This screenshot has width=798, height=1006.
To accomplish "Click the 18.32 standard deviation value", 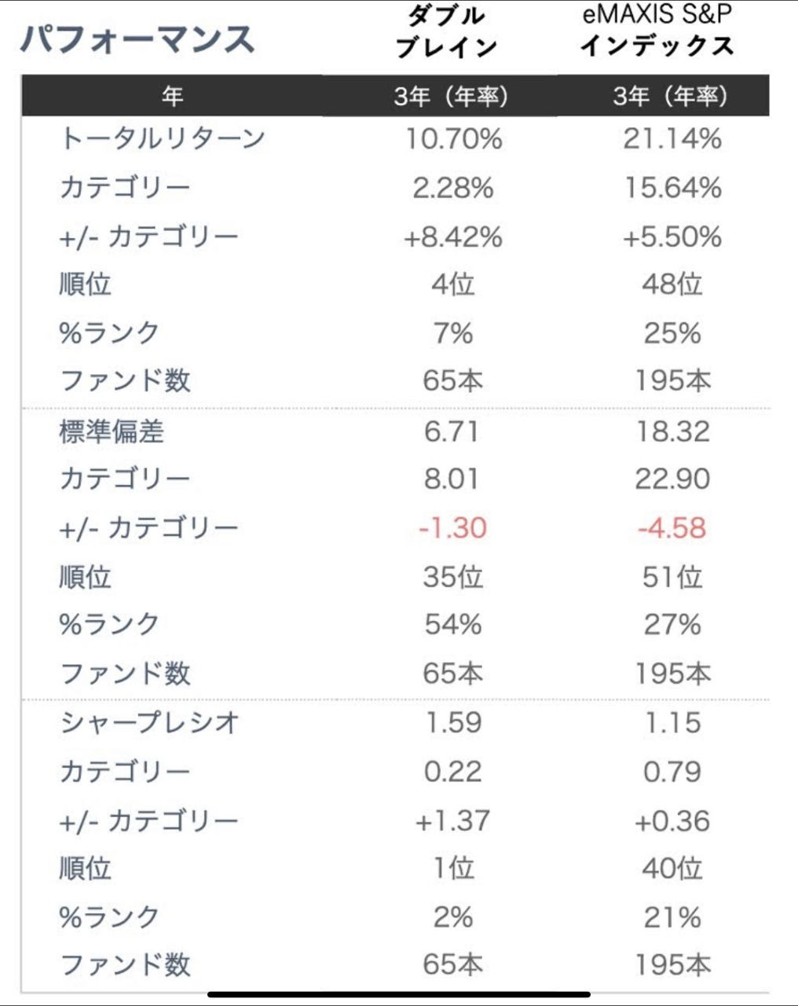I will click(x=672, y=431).
